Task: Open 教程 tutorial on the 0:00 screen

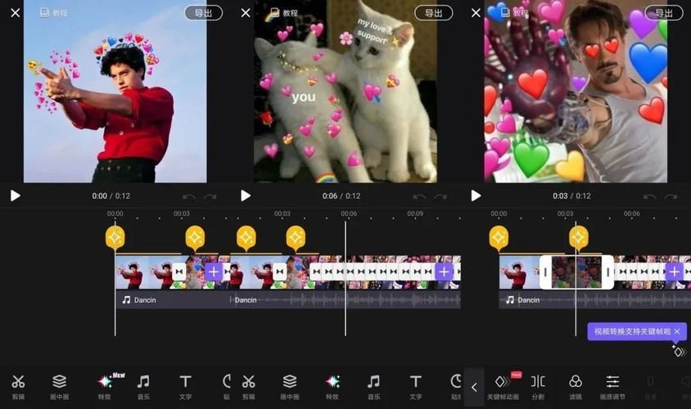Action: coord(54,13)
